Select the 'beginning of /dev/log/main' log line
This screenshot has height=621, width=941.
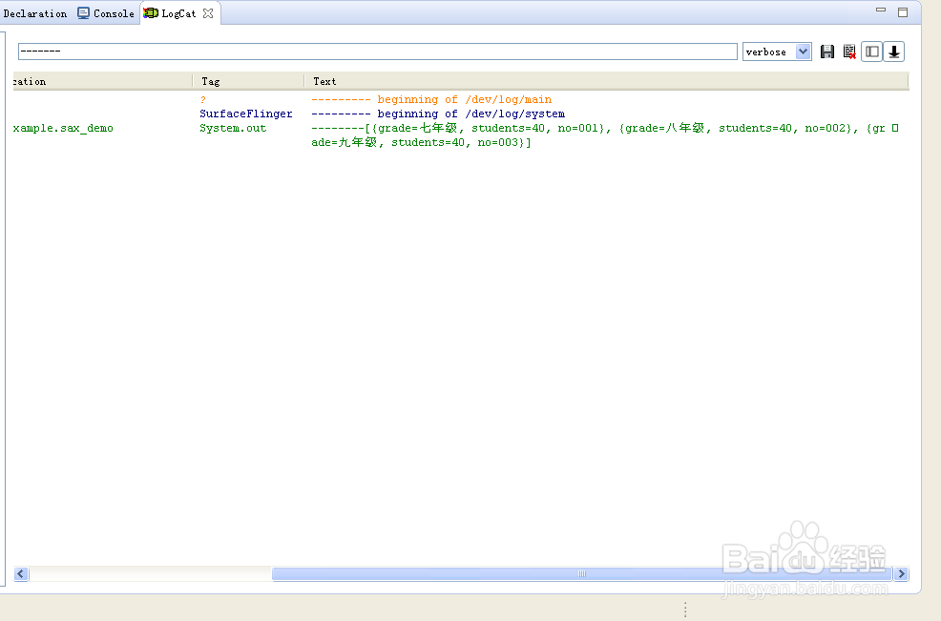(431, 99)
